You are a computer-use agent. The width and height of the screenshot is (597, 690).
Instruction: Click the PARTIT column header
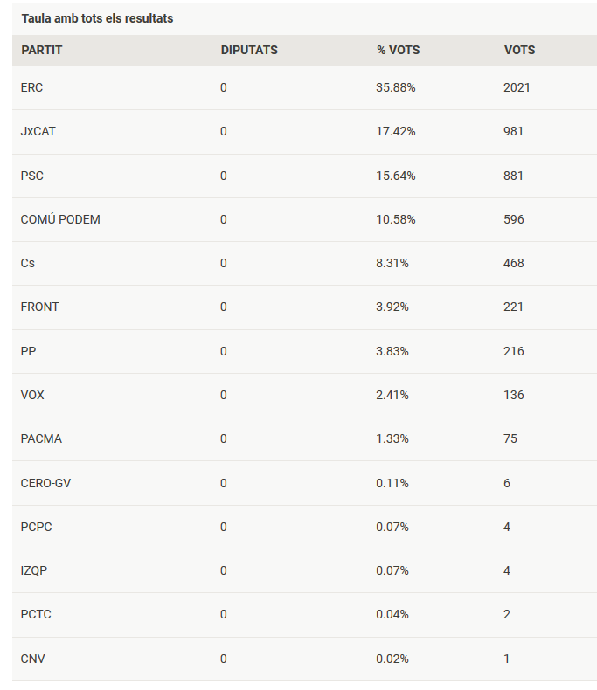pyautogui.click(x=42, y=50)
